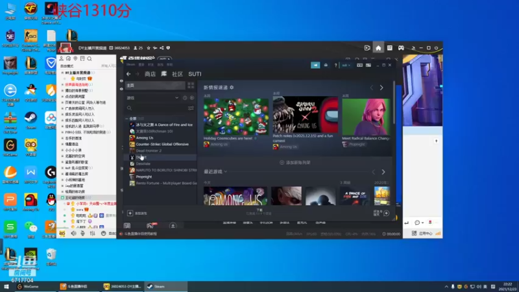
Task: Open the 商店 store tab in Steam
Action: (x=150, y=74)
